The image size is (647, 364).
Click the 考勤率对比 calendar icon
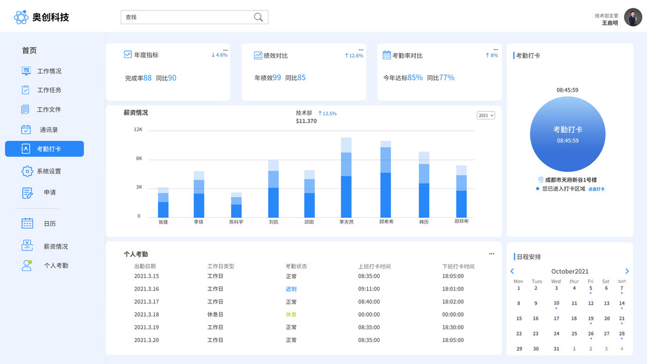(387, 55)
